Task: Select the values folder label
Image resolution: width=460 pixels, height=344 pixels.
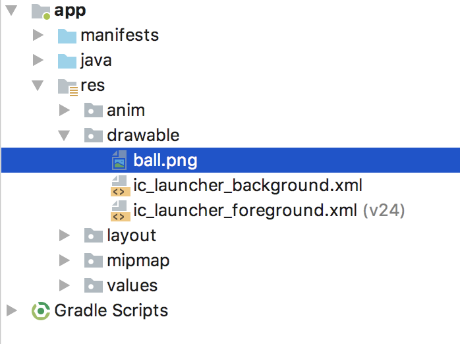Action: coord(132,285)
